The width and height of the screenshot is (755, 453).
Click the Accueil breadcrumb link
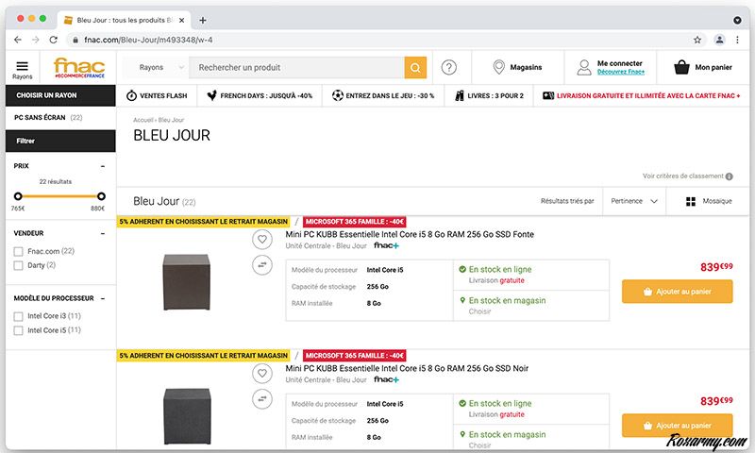click(143, 120)
